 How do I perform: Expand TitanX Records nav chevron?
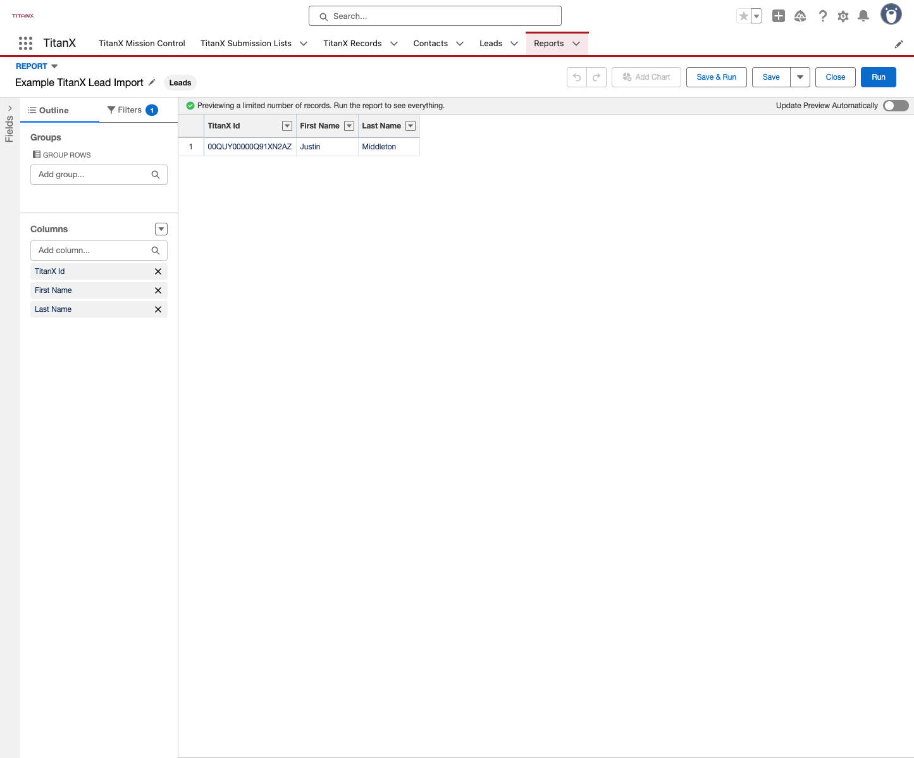394,44
